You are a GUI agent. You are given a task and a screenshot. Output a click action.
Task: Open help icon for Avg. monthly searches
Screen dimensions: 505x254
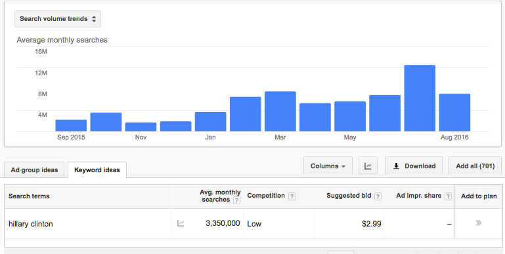236,200
